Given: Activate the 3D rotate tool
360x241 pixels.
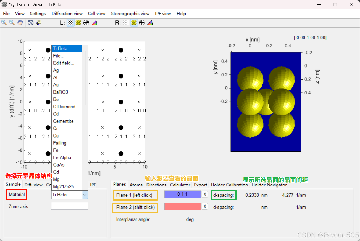Looking at the screenshot, I should point(31,23).
